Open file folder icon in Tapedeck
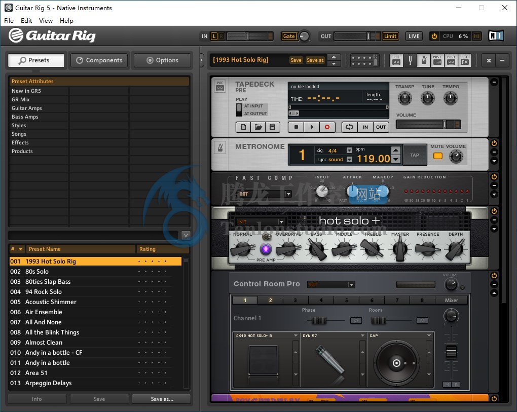517x412 pixels. pyautogui.click(x=258, y=127)
